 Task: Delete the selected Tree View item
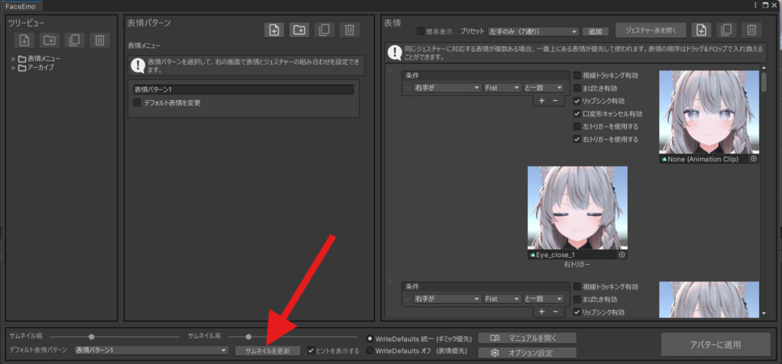click(100, 40)
